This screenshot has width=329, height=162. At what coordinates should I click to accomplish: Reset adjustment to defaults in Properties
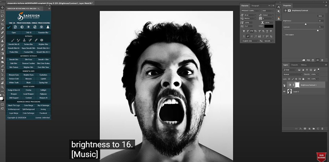[313, 60]
